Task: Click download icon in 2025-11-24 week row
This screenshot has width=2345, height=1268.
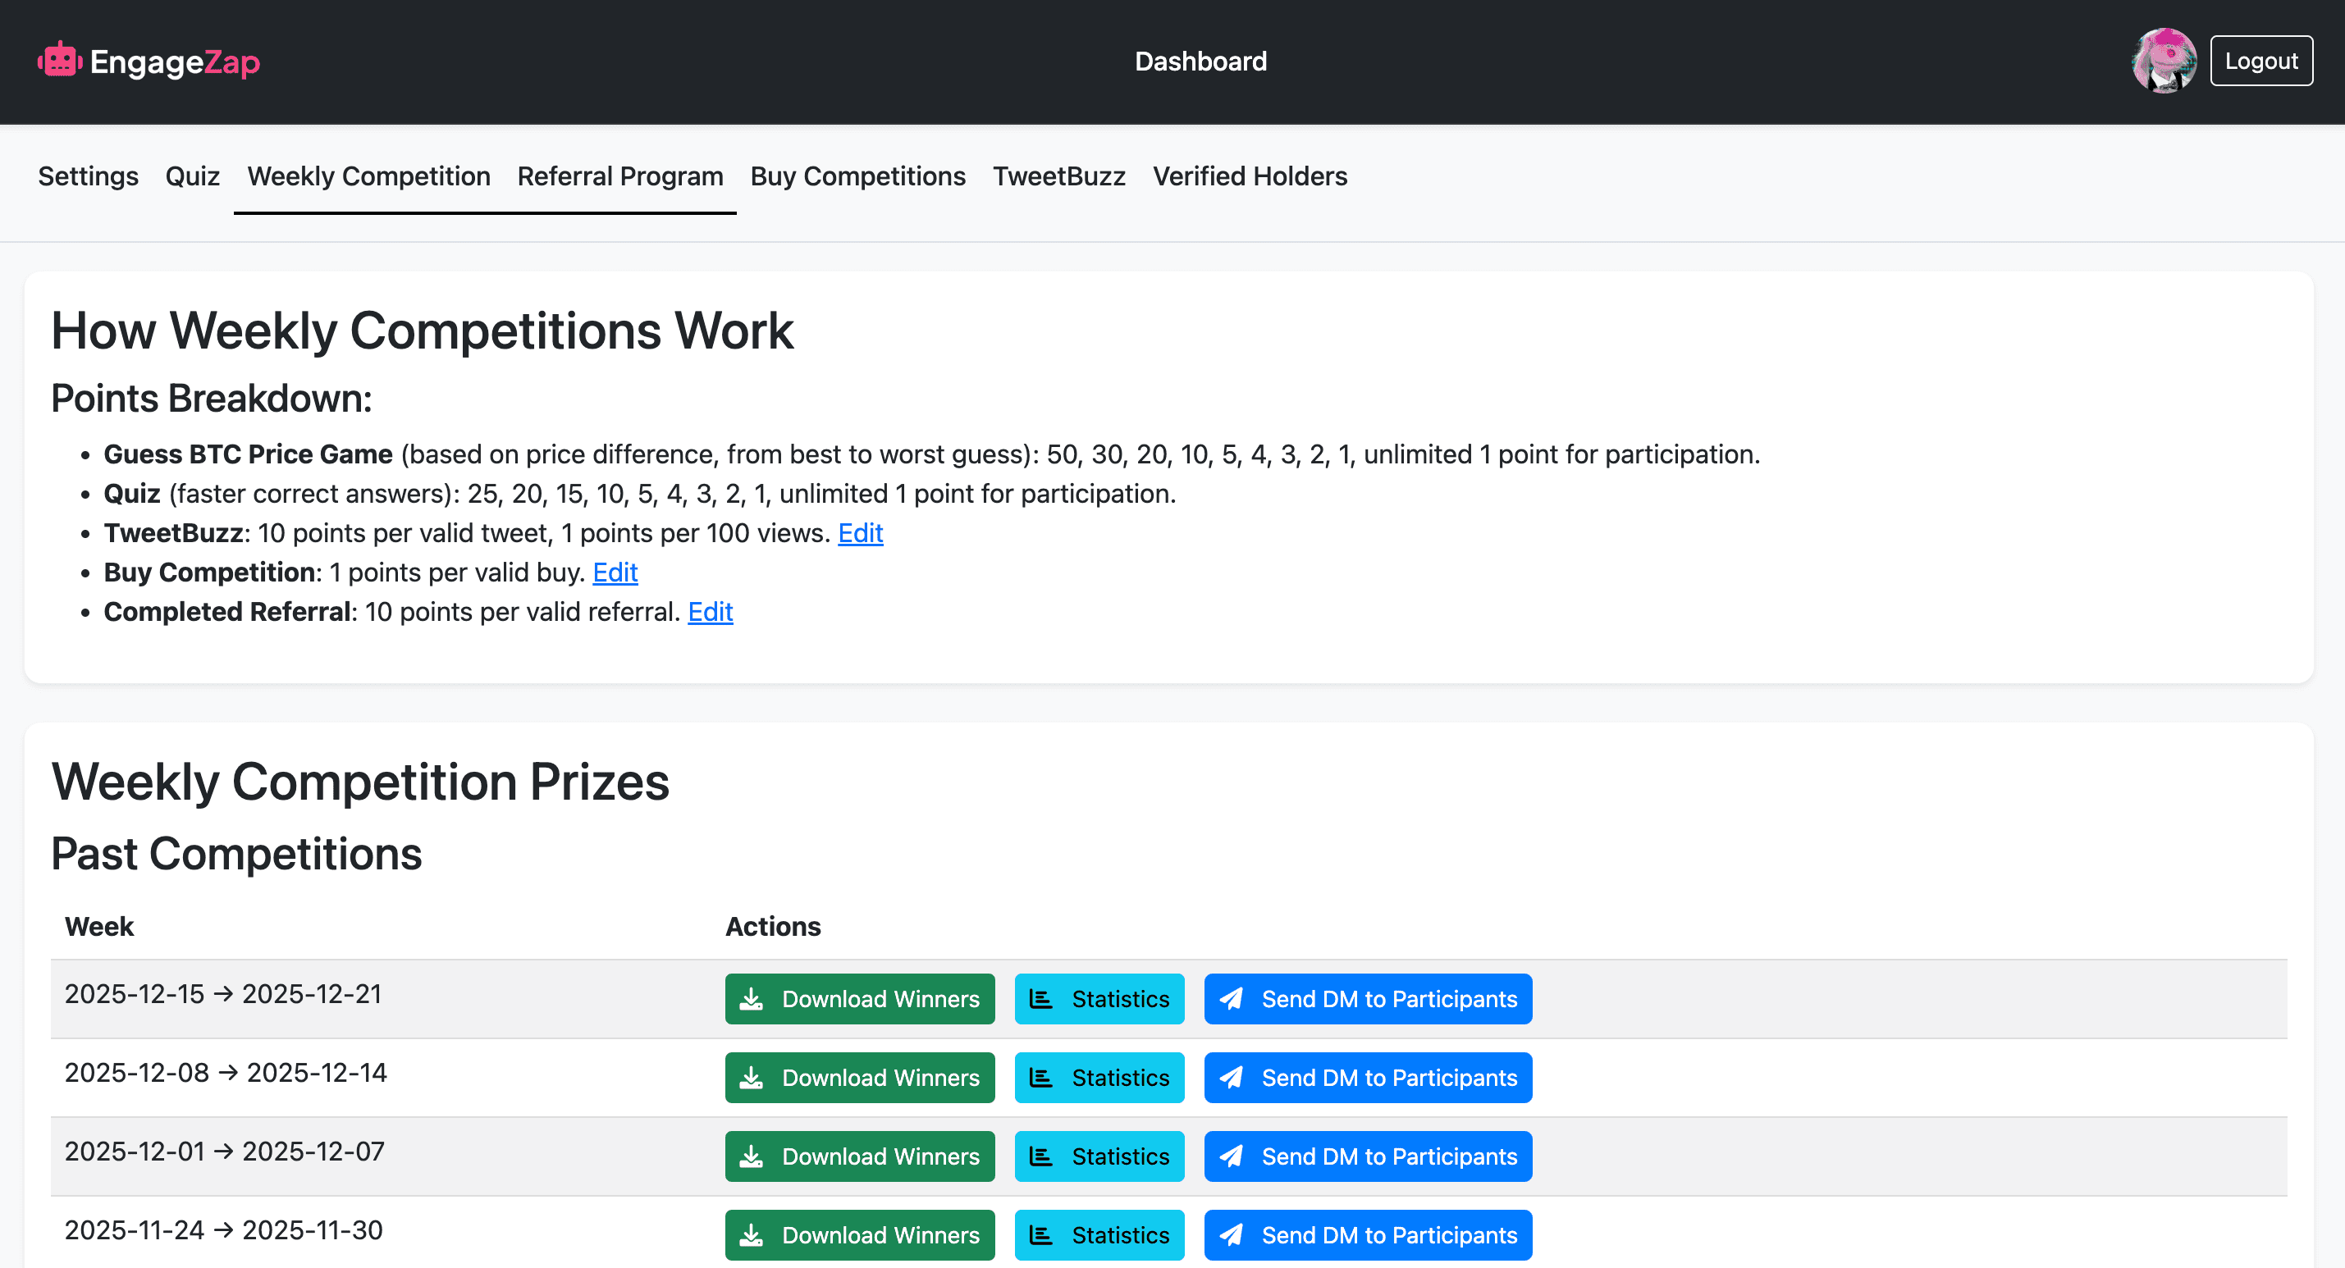Action: tap(751, 1235)
